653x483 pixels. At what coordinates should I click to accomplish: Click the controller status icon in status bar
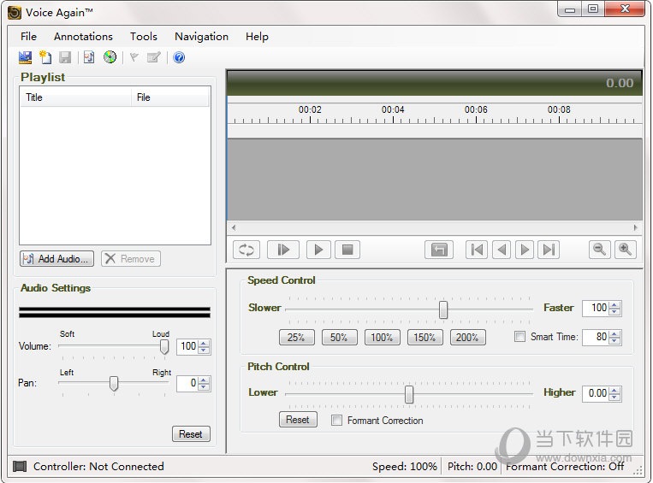20,467
